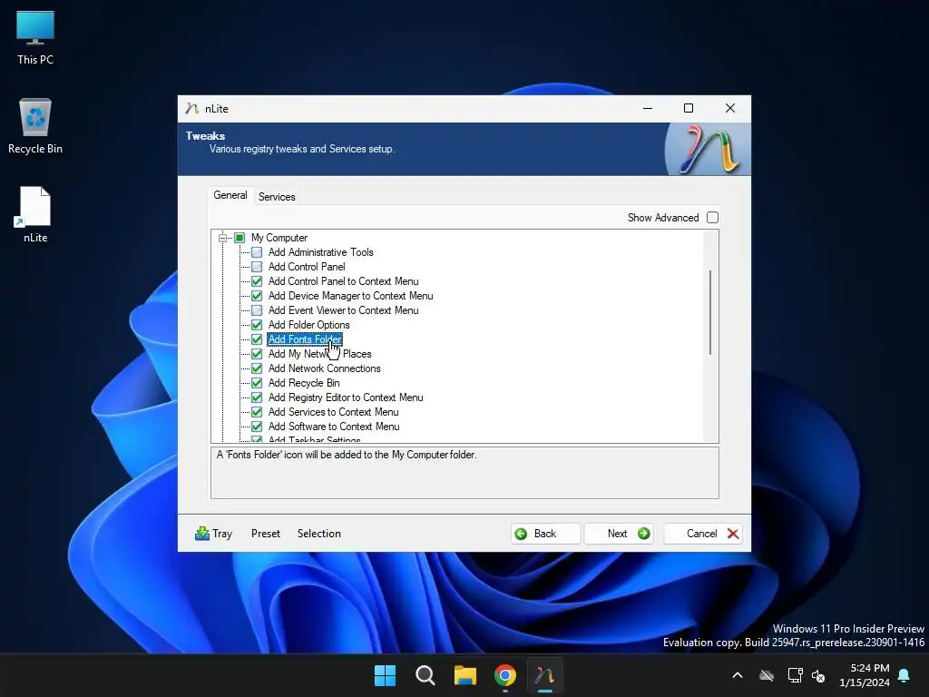Maximize the nLite window
This screenshot has width=929, height=697.
[689, 109]
